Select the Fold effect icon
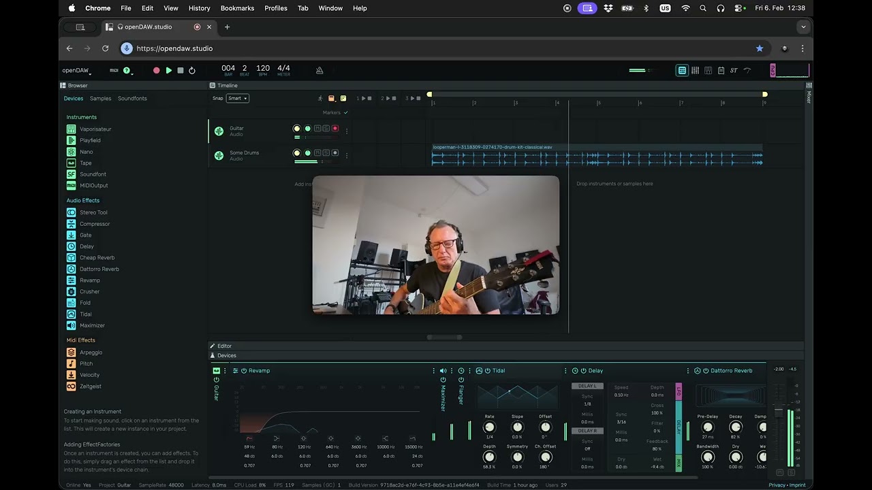Viewport: 872px width, 490px height. [71, 303]
